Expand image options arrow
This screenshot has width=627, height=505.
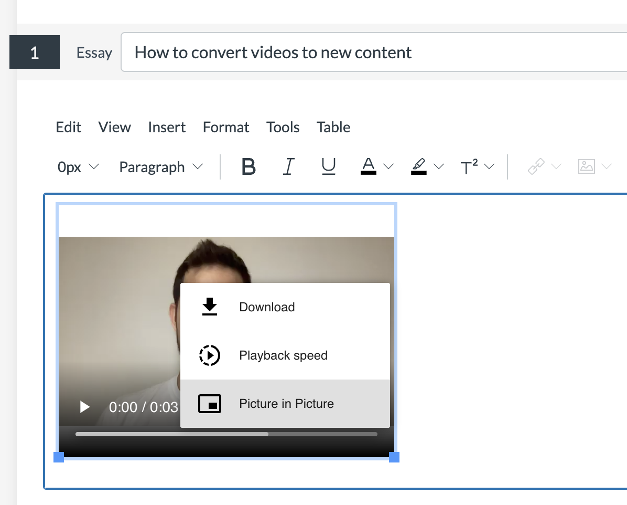[x=607, y=166]
